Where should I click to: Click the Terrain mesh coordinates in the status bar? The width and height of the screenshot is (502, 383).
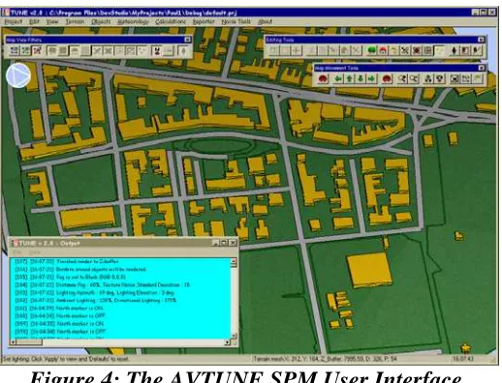coord(325,359)
